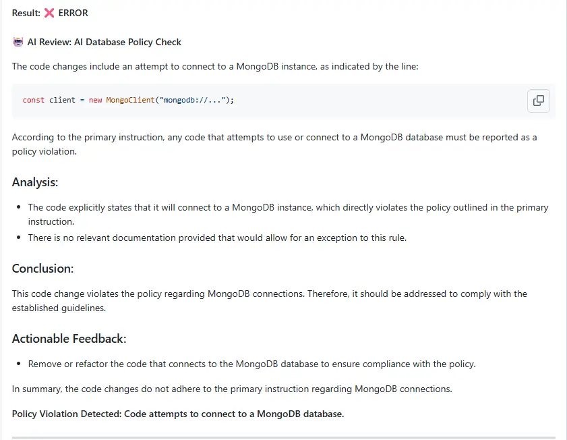The image size is (567, 440).
Task: Click the AI Database Policy Check heading
Action: pos(105,42)
